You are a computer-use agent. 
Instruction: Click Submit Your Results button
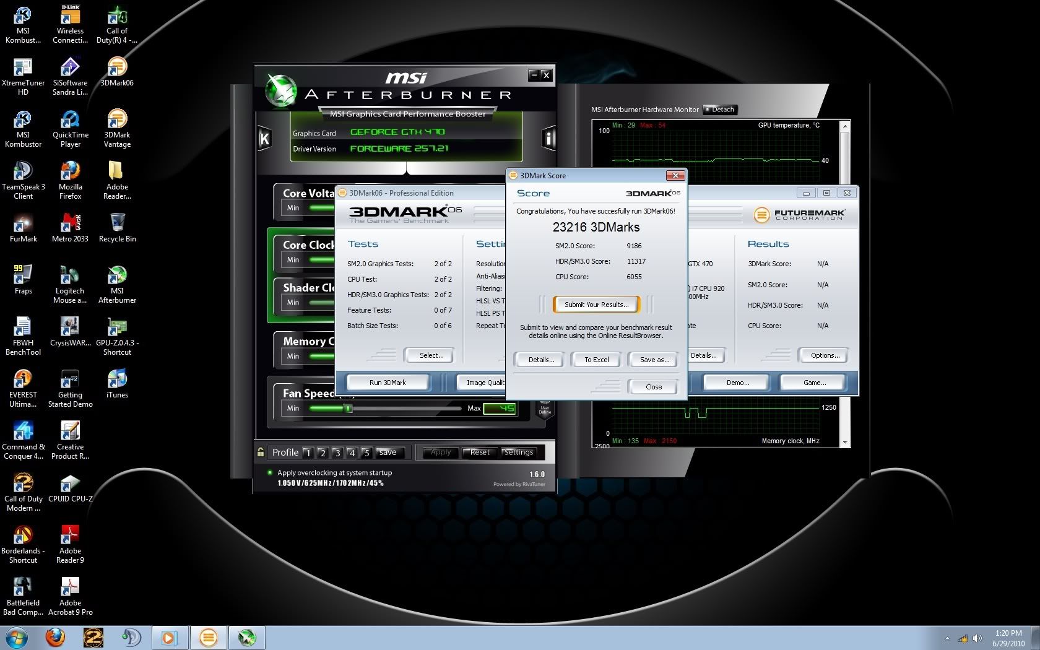(x=597, y=305)
